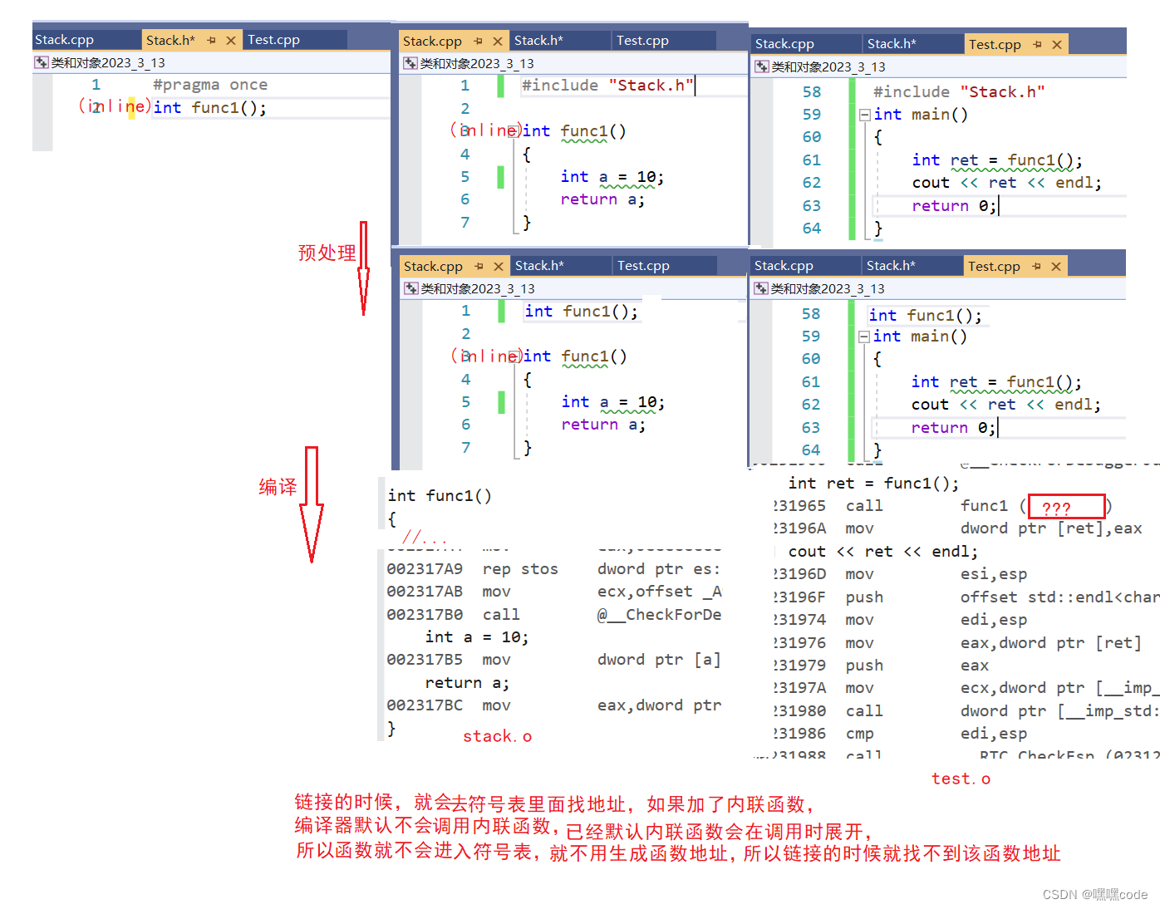
Task: Click 'mov eax,dword ptr [ret]' disassembly line
Action: coord(958,643)
